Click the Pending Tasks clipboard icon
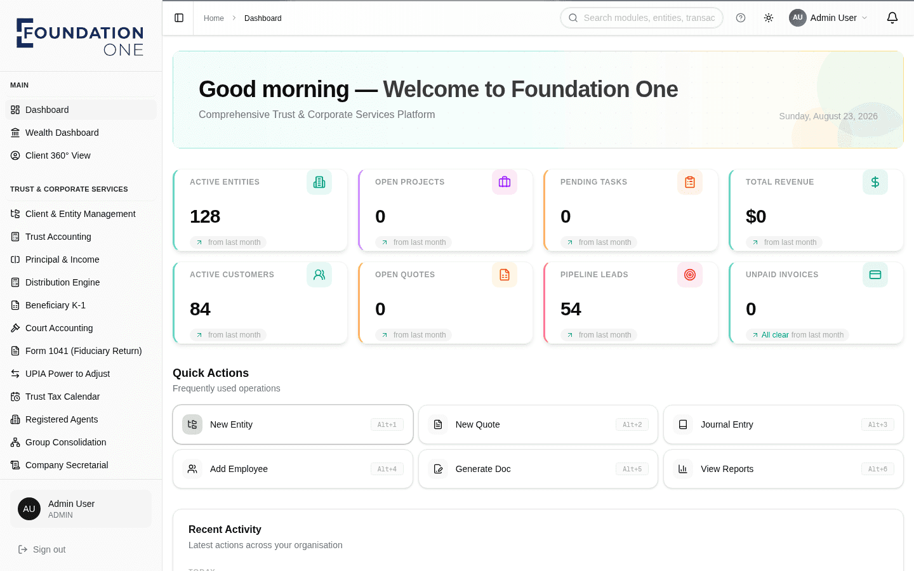 [690, 182]
